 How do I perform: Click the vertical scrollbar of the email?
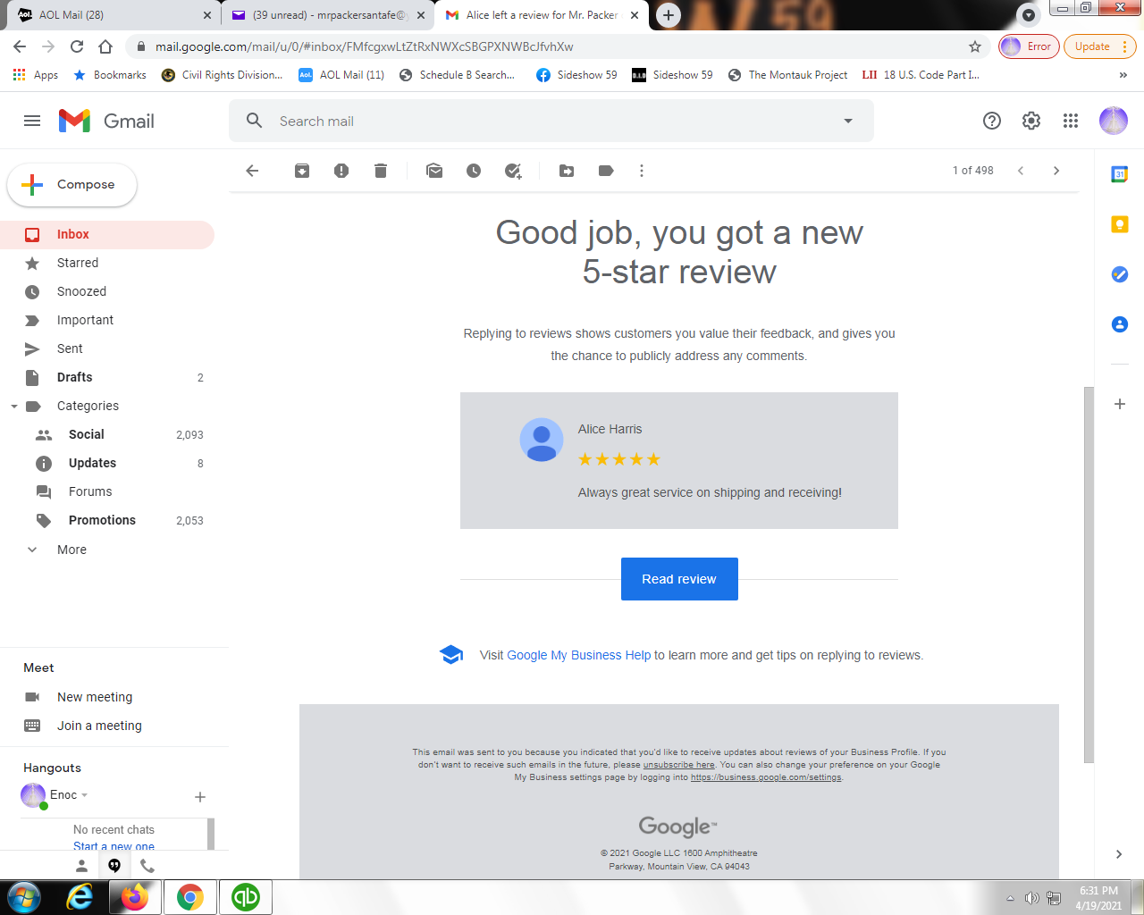1088,572
